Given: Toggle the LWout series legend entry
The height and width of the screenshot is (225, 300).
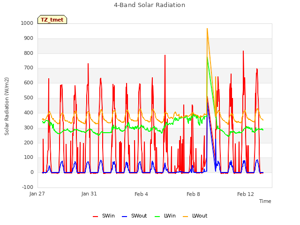Looking at the screenshot, I should [x=195, y=216].
